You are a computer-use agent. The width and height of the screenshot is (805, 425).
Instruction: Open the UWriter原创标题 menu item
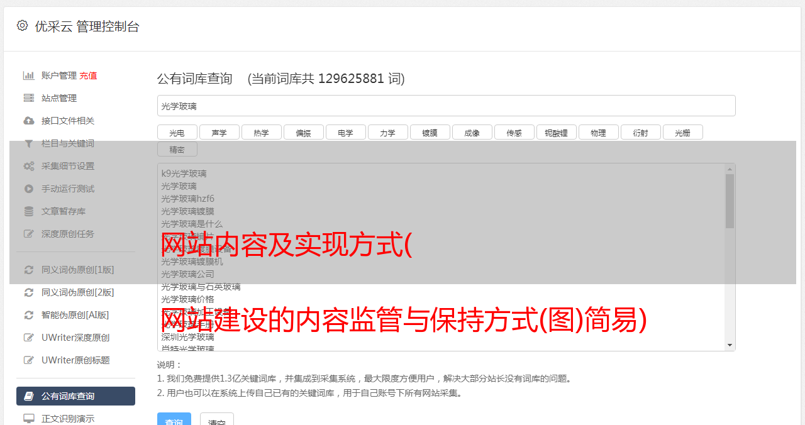pos(75,360)
